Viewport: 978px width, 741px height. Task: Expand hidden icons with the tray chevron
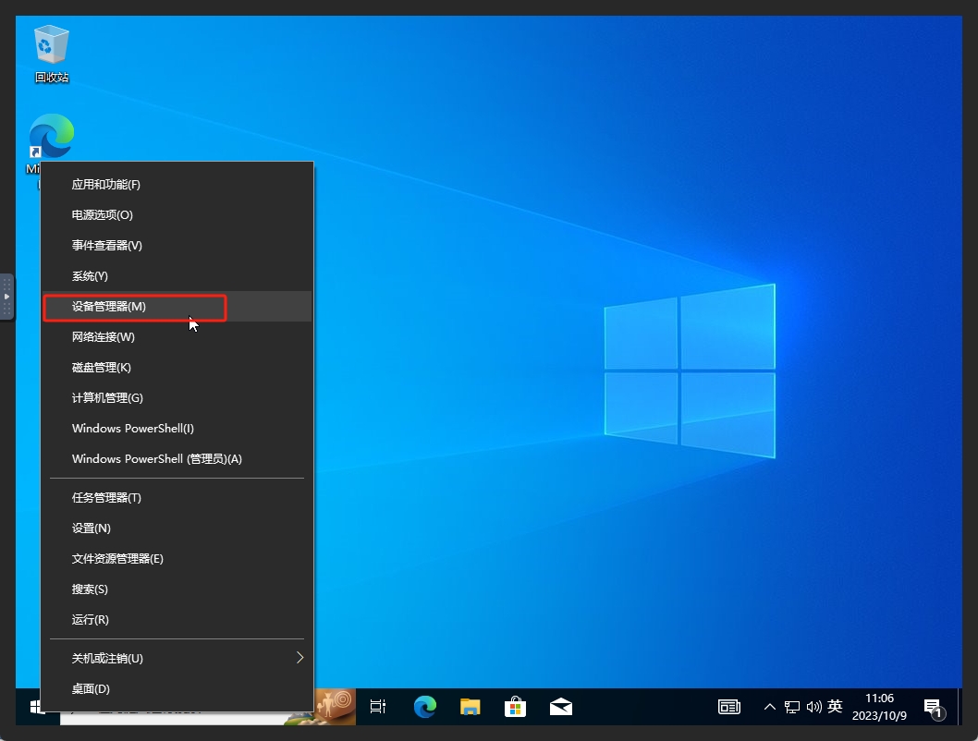pyautogui.click(x=770, y=707)
